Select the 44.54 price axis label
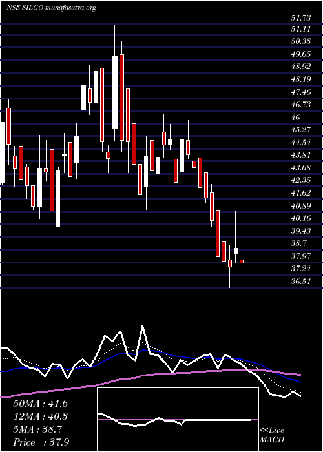 [301, 143]
